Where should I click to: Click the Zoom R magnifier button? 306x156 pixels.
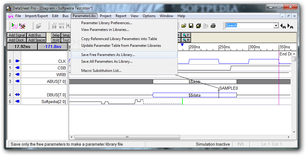pyautogui.click(x=186, y=40)
